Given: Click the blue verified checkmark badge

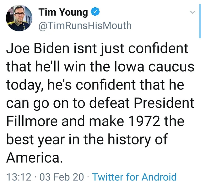Looking at the screenshot, I should pyautogui.click(x=95, y=12).
